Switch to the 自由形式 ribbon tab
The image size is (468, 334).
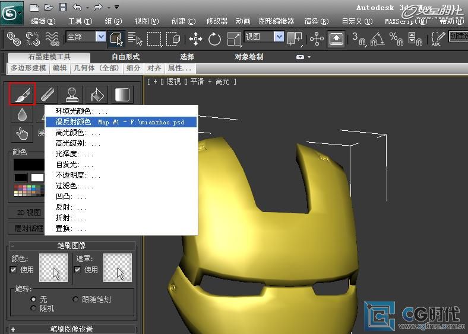pos(126,57)
